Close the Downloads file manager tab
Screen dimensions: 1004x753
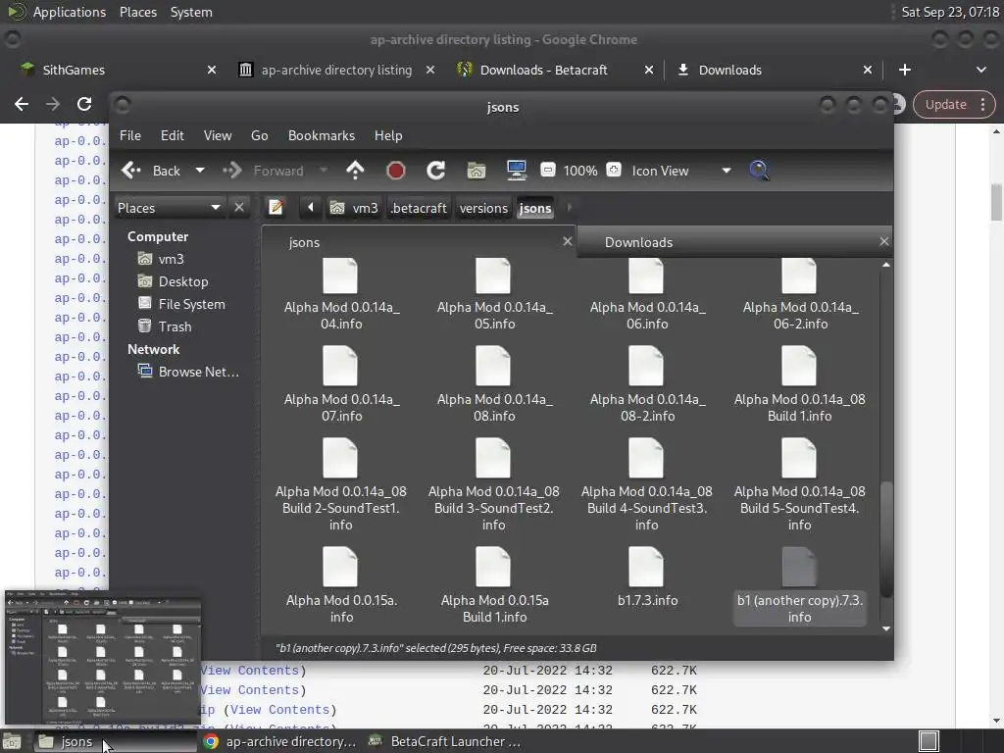tap(883, 241)
